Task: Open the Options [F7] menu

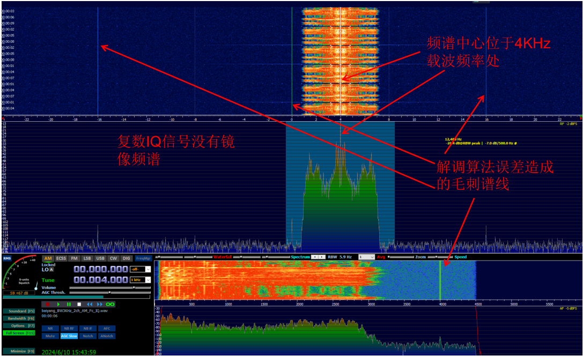Action: click(x=19, y=325)
